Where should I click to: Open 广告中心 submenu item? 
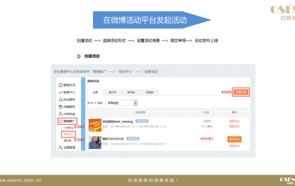(x=69, y=128)
